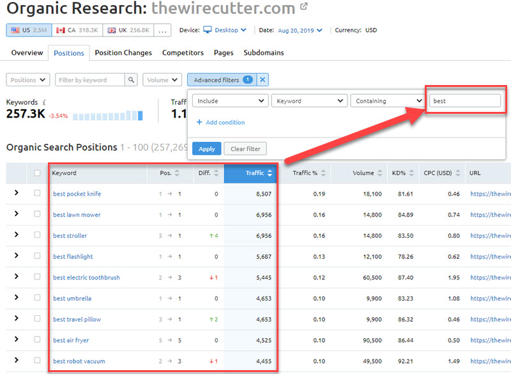Select the US flag database button
Image resolution: width=511 pixels, height=374 pixels.
click(28, 30)
